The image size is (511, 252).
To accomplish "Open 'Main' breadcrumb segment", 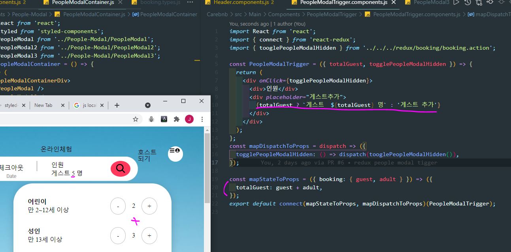I will pos(255,14).
